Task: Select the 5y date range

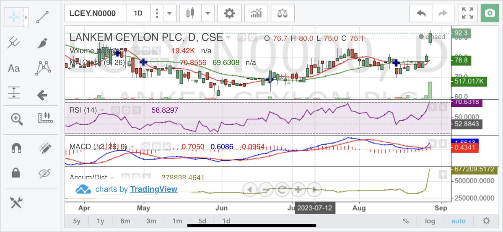Action: [77, 221]
